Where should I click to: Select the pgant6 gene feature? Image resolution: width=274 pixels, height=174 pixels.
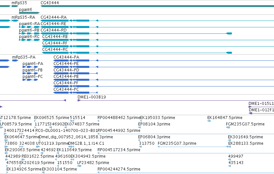[x=29, y=13]
